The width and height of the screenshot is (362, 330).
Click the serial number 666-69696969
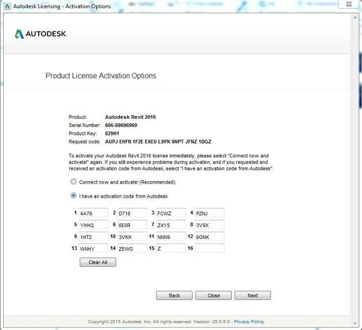coord(121,125)
